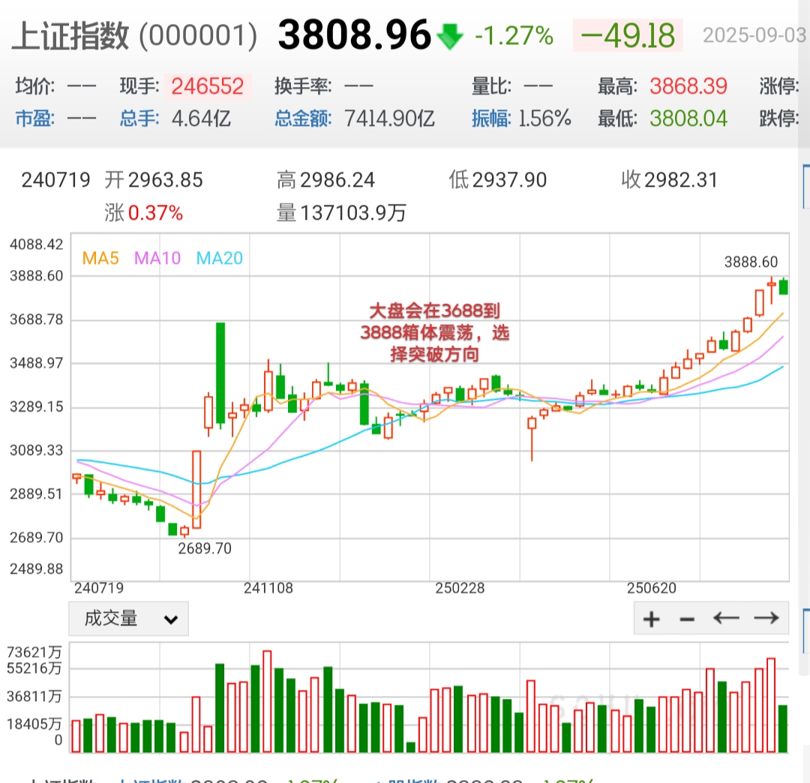Open the 成交量 indicator dropdown
Viewport: 810px width, 783px height.
coord(127,619)
